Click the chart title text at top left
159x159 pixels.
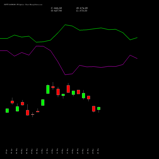click(23, 5)
